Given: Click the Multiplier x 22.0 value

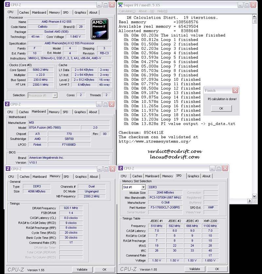Looking at the screenshot, I should pyautogui.click(x=41, y=74).
